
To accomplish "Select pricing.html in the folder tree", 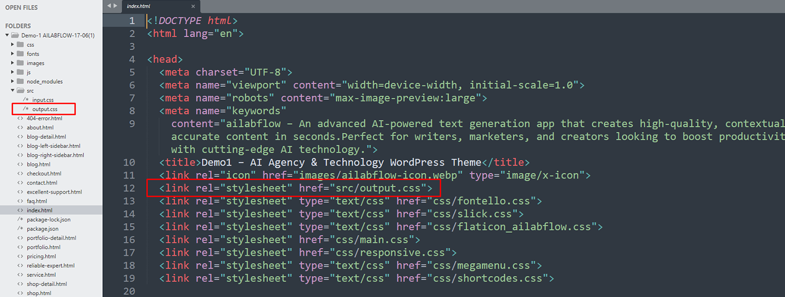I will (x=41, y=256).
